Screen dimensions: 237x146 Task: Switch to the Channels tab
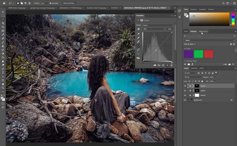point(194,68)
